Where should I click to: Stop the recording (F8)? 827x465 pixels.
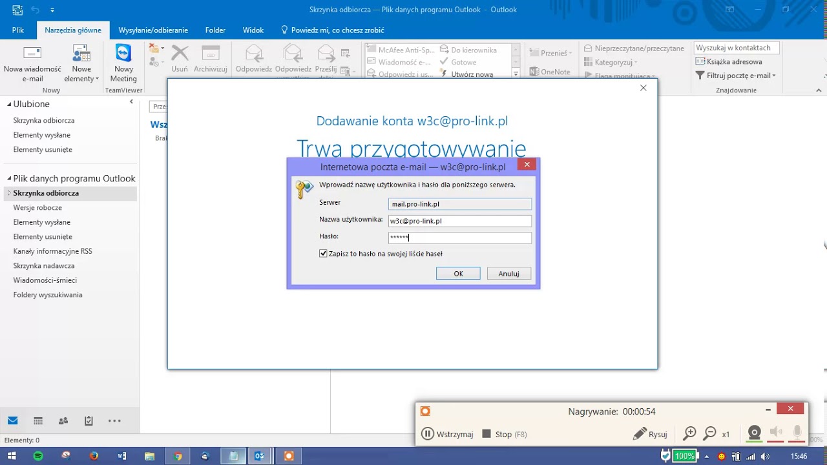pyautogui.click(x=505, y=434)
